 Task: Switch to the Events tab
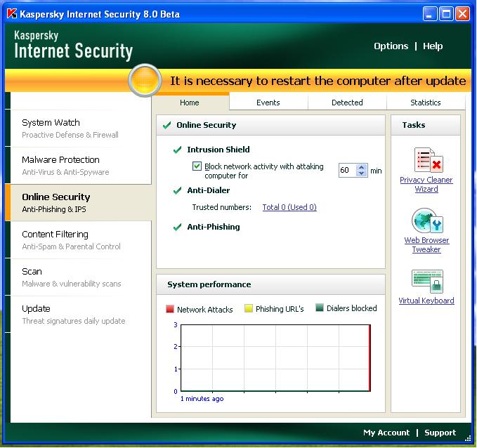tap(268, 103)
